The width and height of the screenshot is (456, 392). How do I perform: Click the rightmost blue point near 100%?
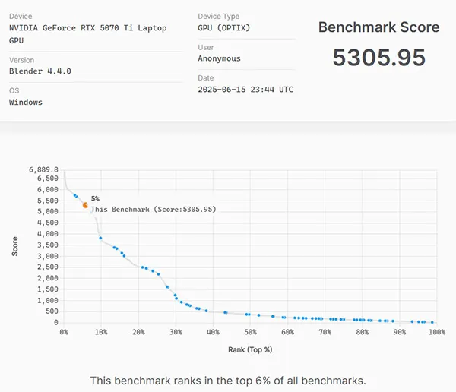432,322
